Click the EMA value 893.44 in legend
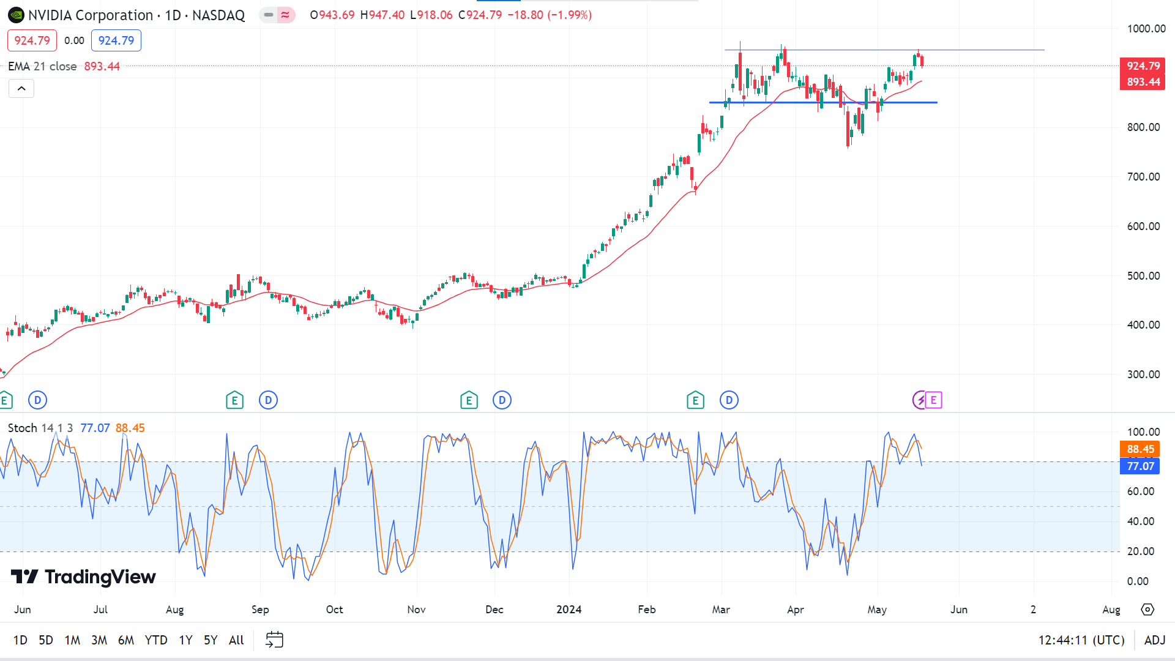The width and height of the screenshot is (1175, 661). 102,66
